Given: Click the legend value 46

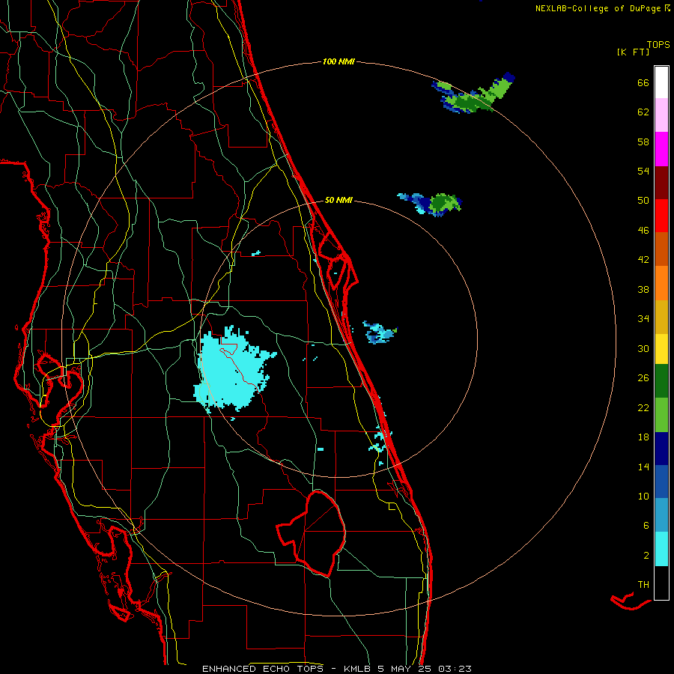Looking at the screenshot, I should 643,230.
